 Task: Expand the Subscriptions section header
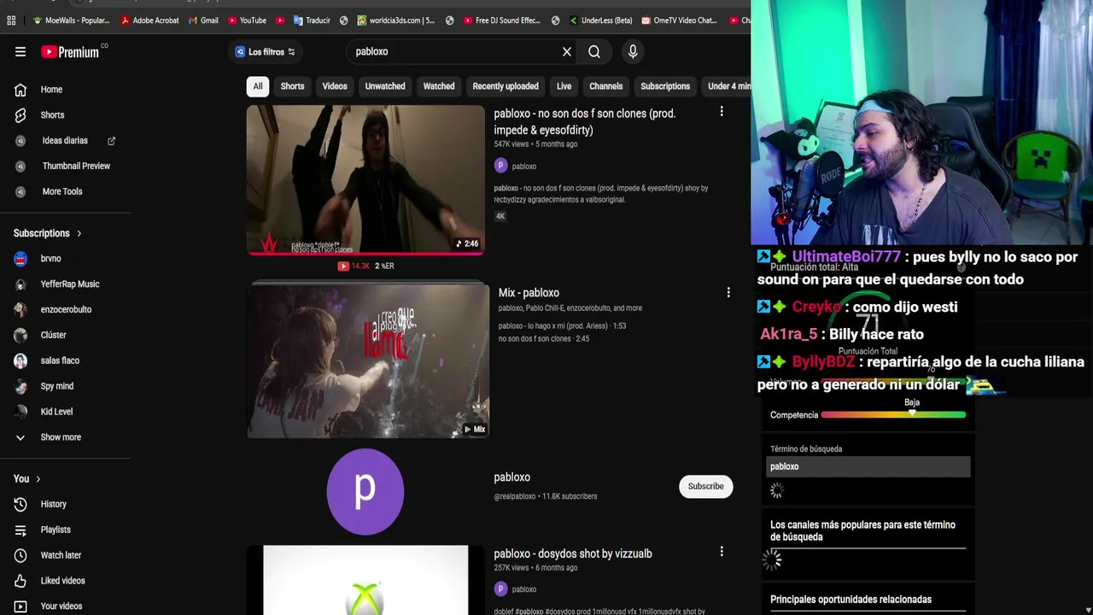pyautogui.click(x=48, y=233)
